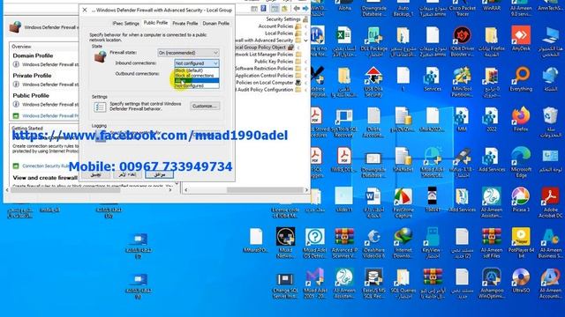This screenshot has width=565, height=317.
Task: Select the IObit Driver Booster shortcut
Action: 462,41
